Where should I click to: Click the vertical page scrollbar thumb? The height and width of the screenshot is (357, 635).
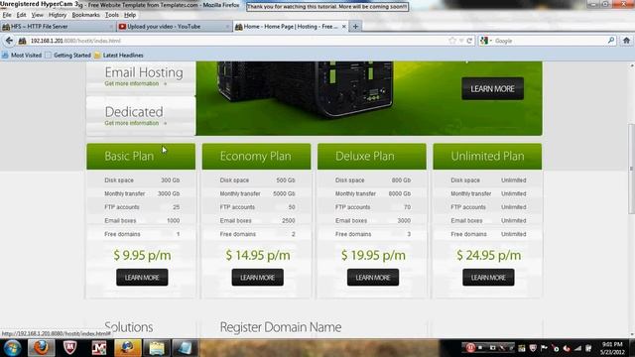[x=631, y=169]
